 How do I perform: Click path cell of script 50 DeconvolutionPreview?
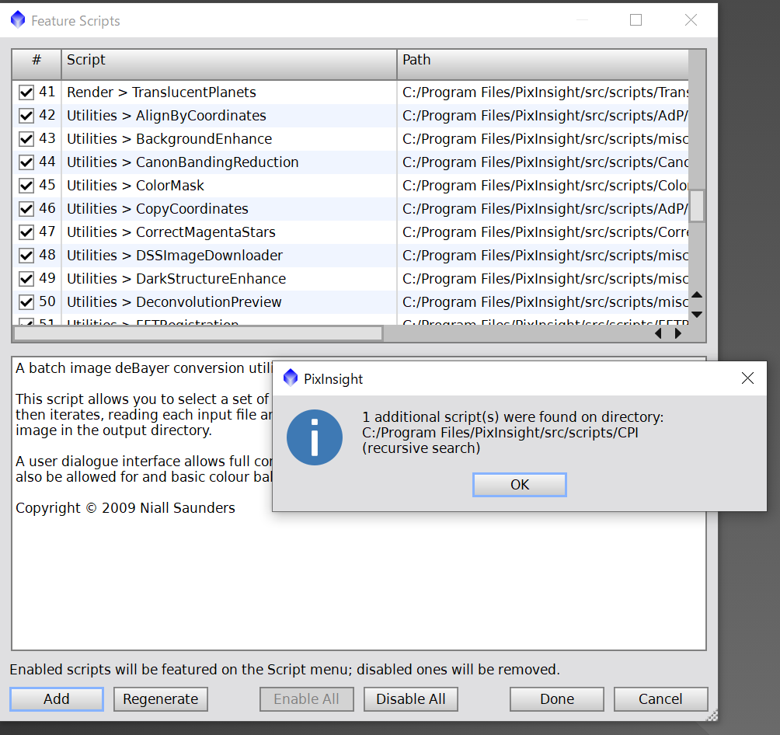543,302
